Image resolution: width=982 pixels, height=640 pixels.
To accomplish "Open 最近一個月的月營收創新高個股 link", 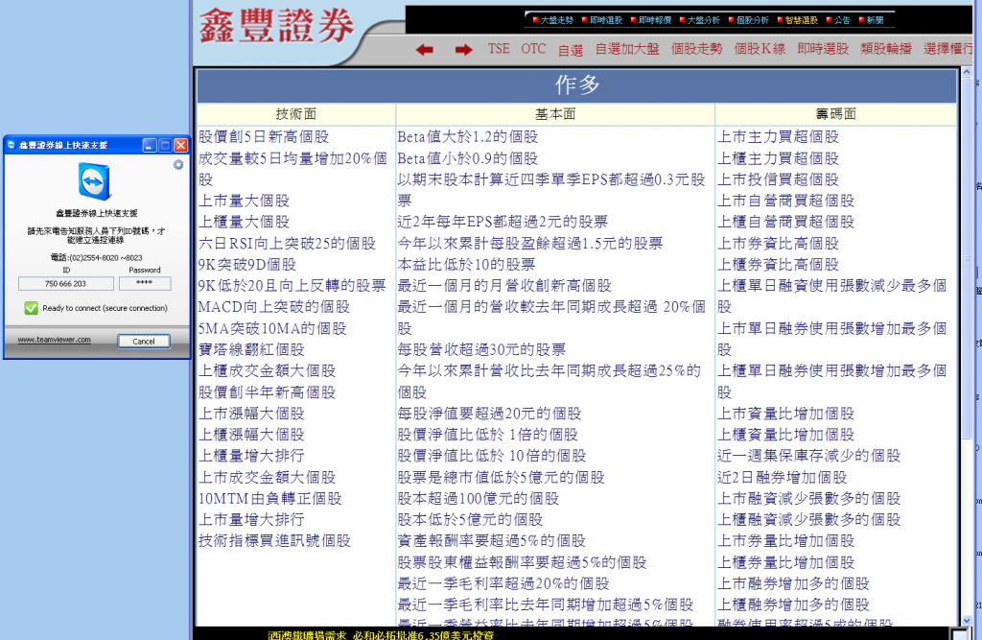I will [x=504, y=286].
